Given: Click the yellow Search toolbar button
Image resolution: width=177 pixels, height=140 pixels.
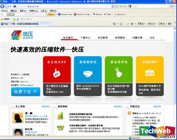Looking at the screenshot, I should (x=51, y=14).
